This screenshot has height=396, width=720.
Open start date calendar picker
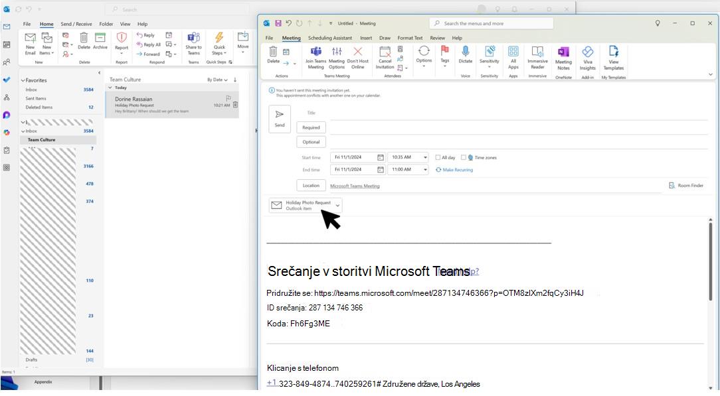(x=380, y=157)
